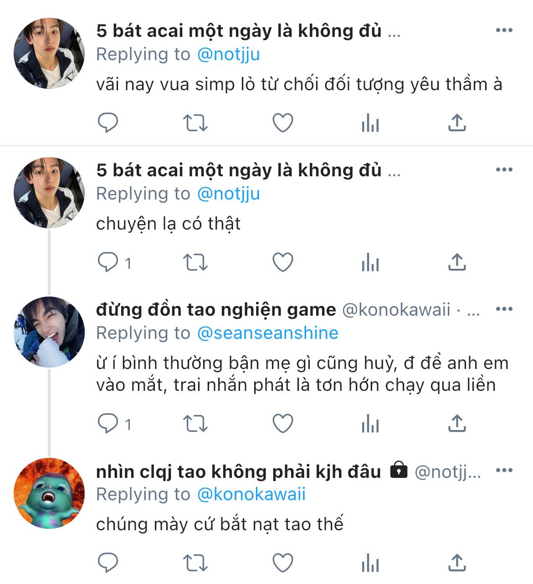This screenshot has width=533, height=584.
Task: Share the "vãi nay vua simp" tweet
Action: (x=457, y=123)
